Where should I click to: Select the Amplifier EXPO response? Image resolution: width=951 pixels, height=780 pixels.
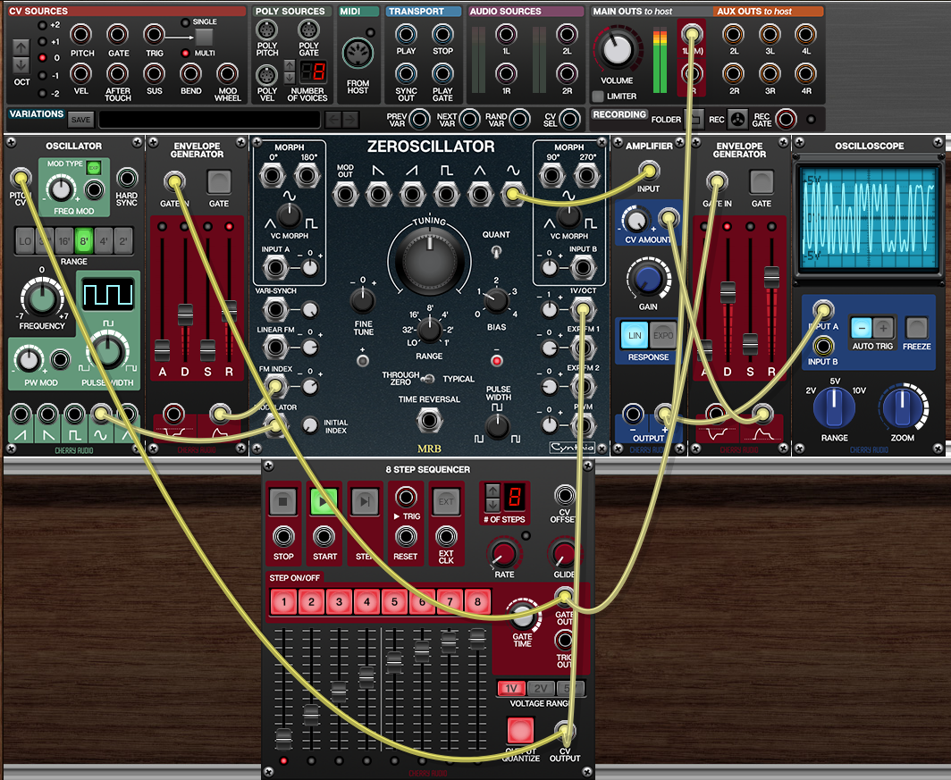click(x=663, y=335)
